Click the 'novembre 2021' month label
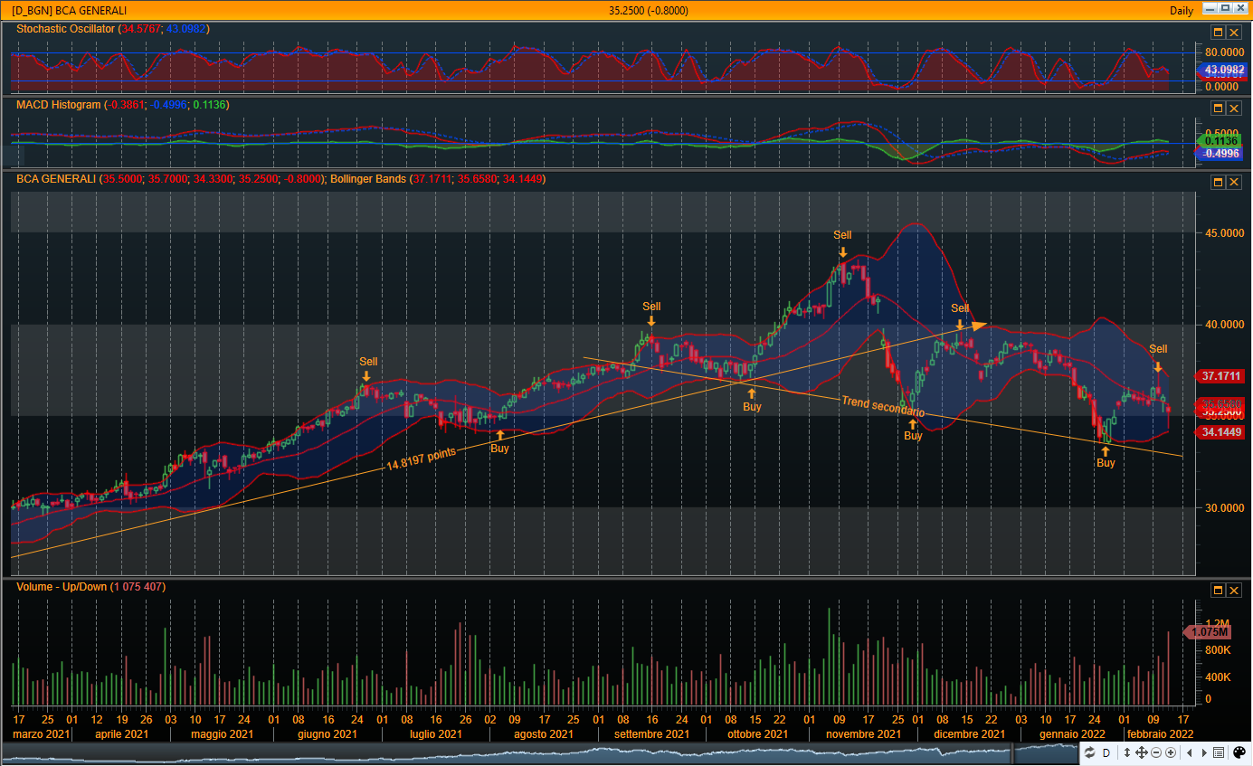The width and height of the screenshot is (1253, 766). click(863, 733)
